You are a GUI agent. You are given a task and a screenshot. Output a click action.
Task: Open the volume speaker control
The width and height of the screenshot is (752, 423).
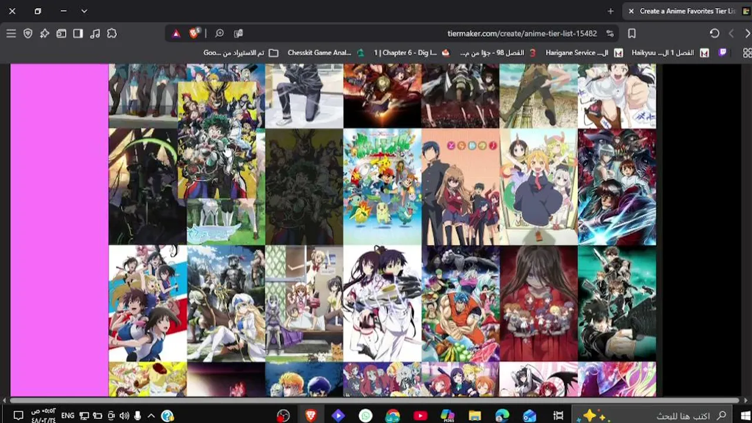coord(124,415)
